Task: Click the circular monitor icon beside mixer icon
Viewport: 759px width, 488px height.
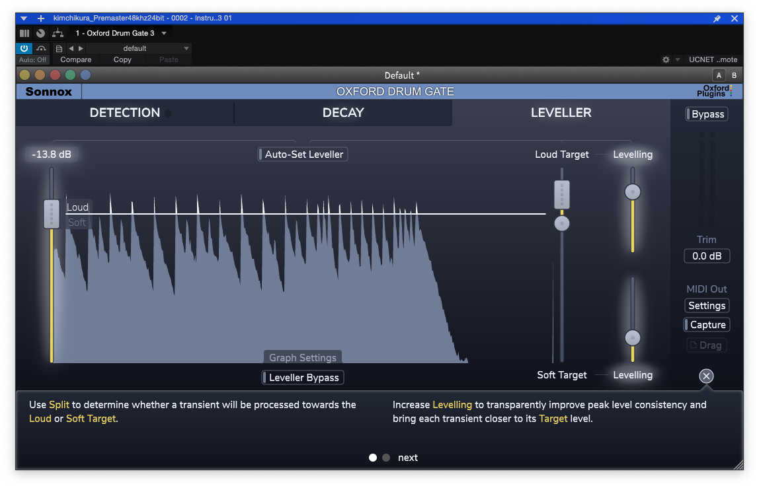Action: [x=41, y=34]
